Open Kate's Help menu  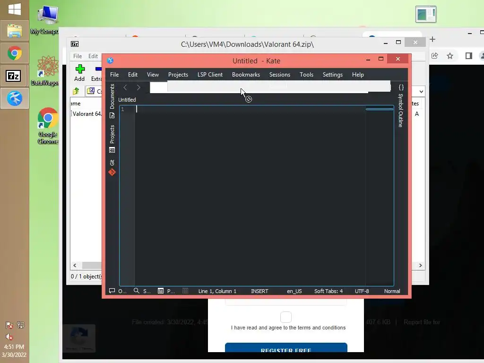tap(358, 74)
